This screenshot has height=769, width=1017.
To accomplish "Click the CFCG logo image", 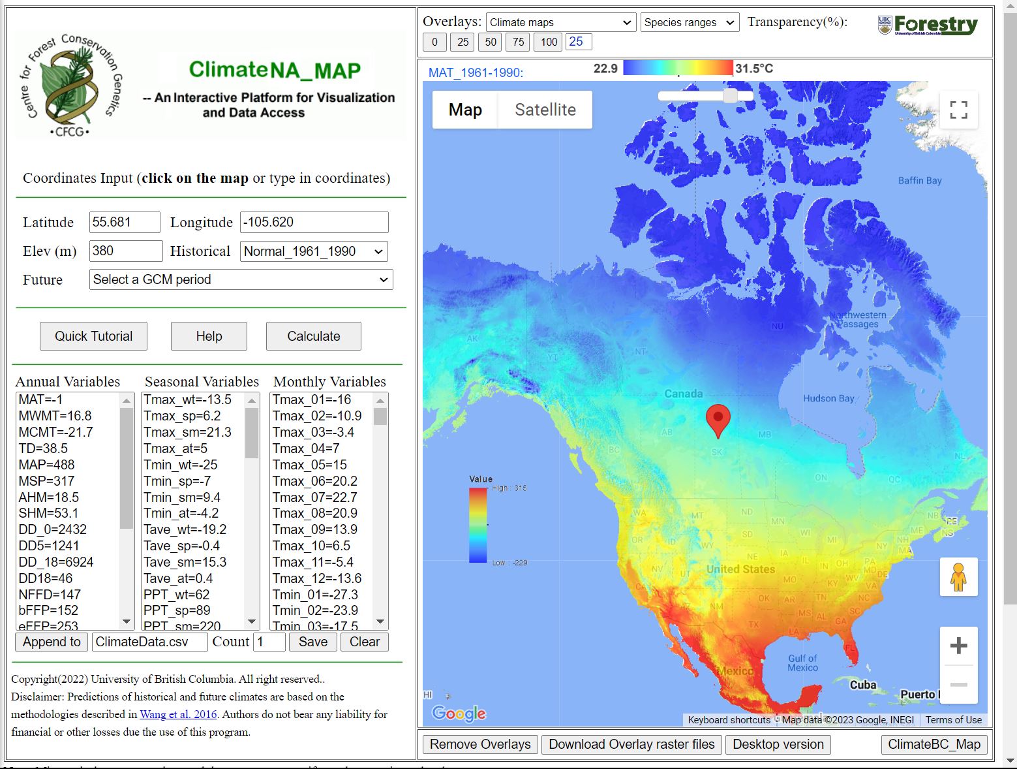I will (x=70, y=85).
